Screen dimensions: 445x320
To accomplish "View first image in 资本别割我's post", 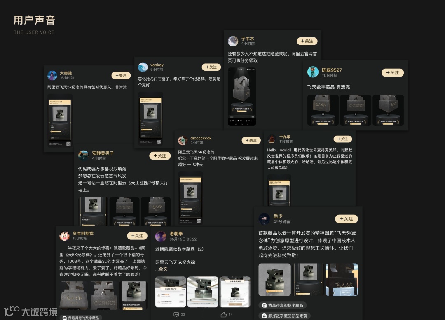I will point(74,295).
